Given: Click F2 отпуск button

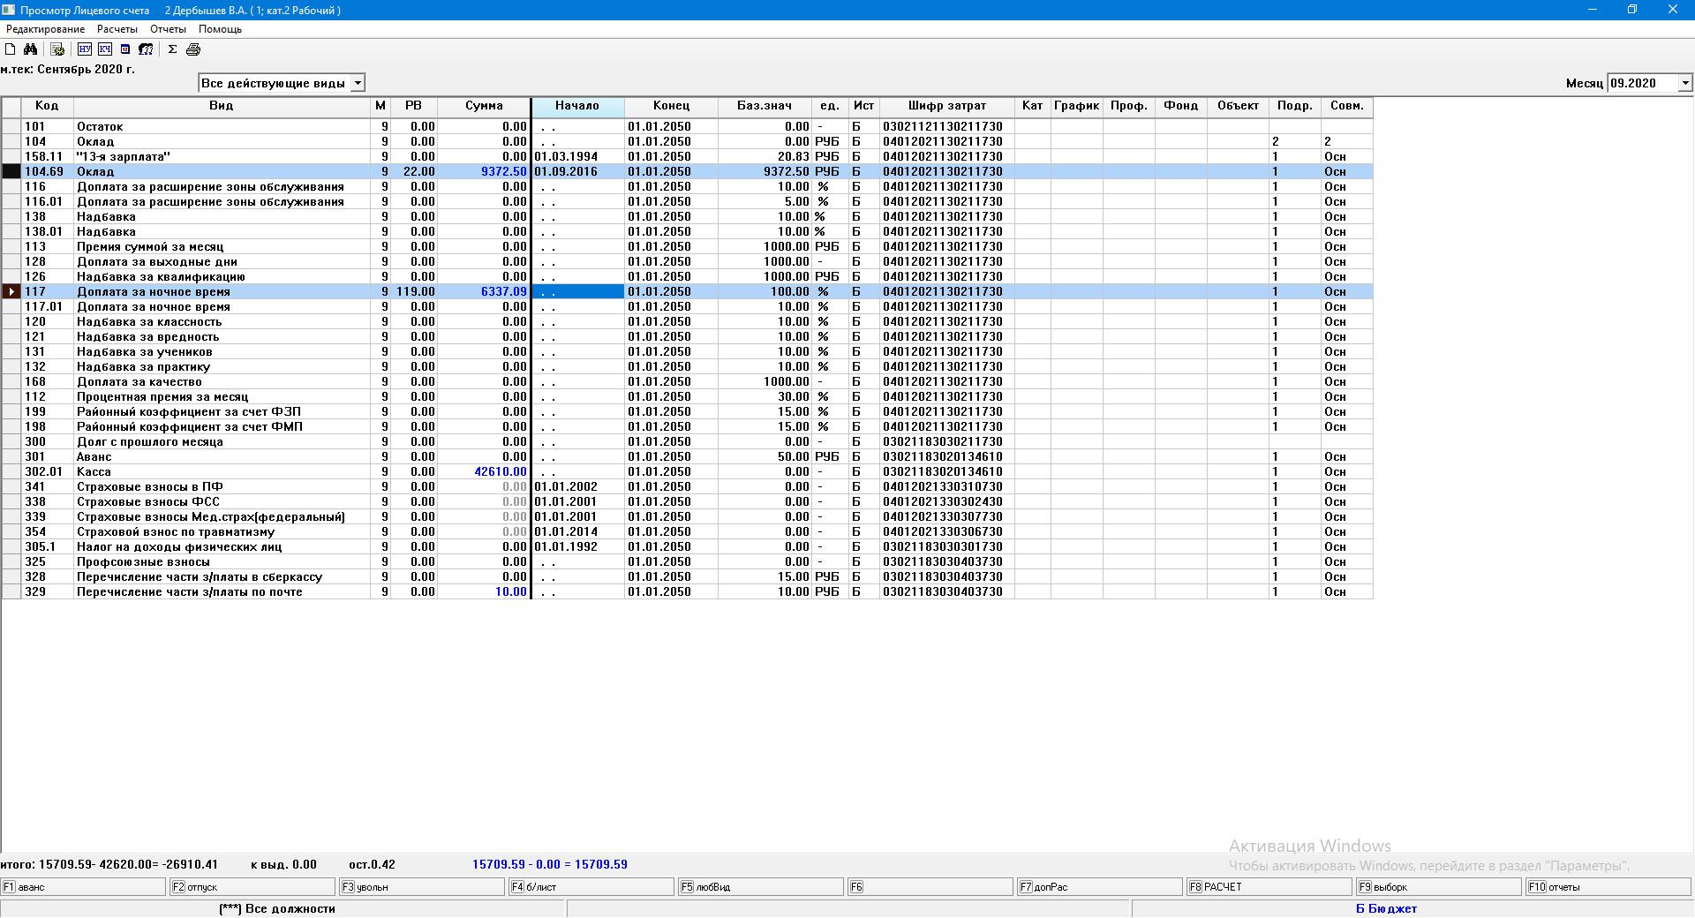Looking at the screenshot, I should click(252, 887).
